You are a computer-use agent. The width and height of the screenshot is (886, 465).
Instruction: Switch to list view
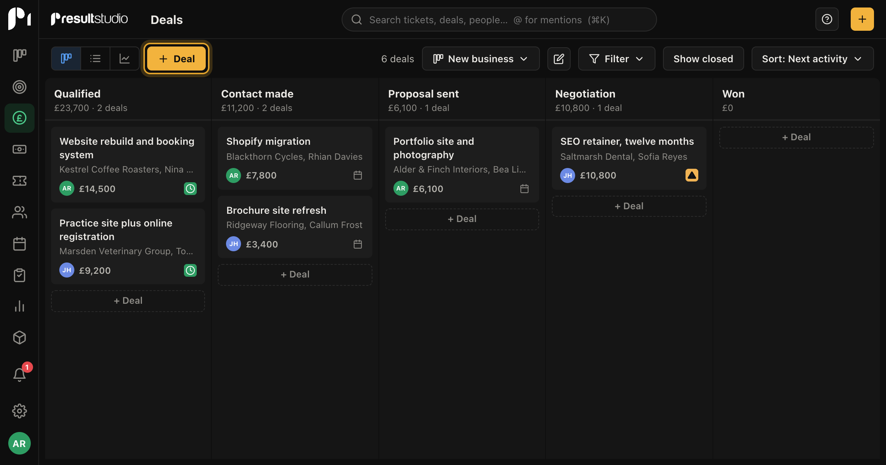95,58
